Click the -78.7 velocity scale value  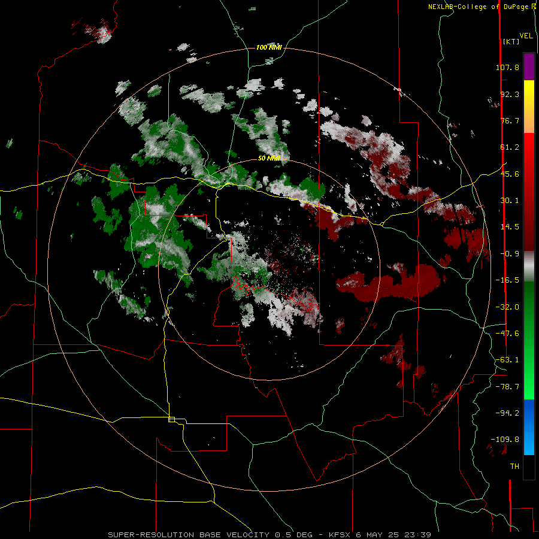(507, 387)
